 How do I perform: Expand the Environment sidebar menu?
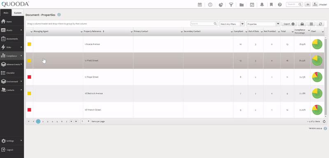[x=12, y=81]
